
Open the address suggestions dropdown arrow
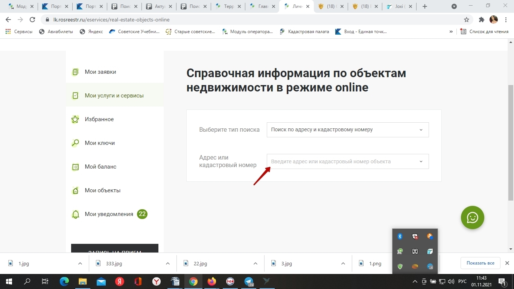[x=421, y=161]
